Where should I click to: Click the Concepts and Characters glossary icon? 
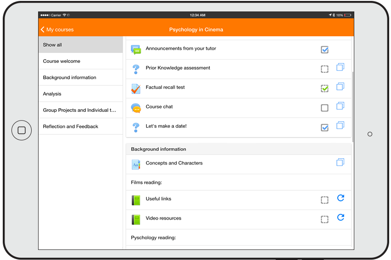pyautogui.click(x=135, y=164)
